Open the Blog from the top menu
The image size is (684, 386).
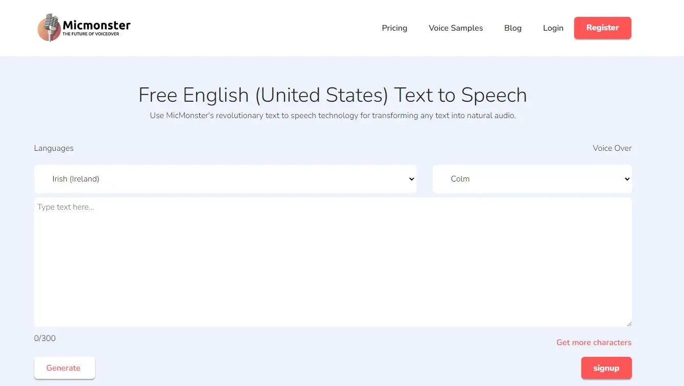coord(512,28)
